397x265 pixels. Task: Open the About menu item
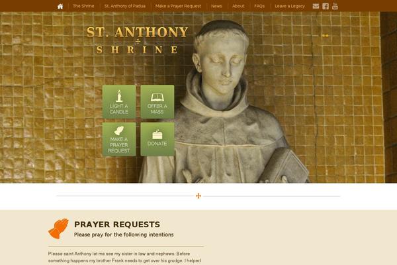pyautogui.click(x=238, y=6)
